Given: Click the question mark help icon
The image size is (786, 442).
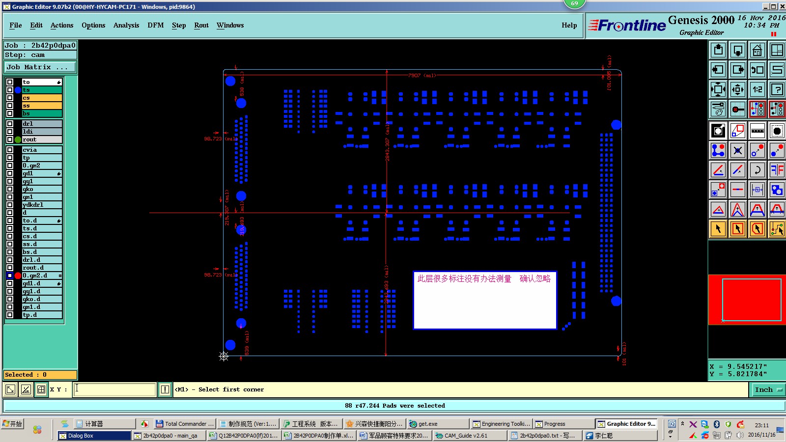Looking at the screenshot, I should coord(777,89).
